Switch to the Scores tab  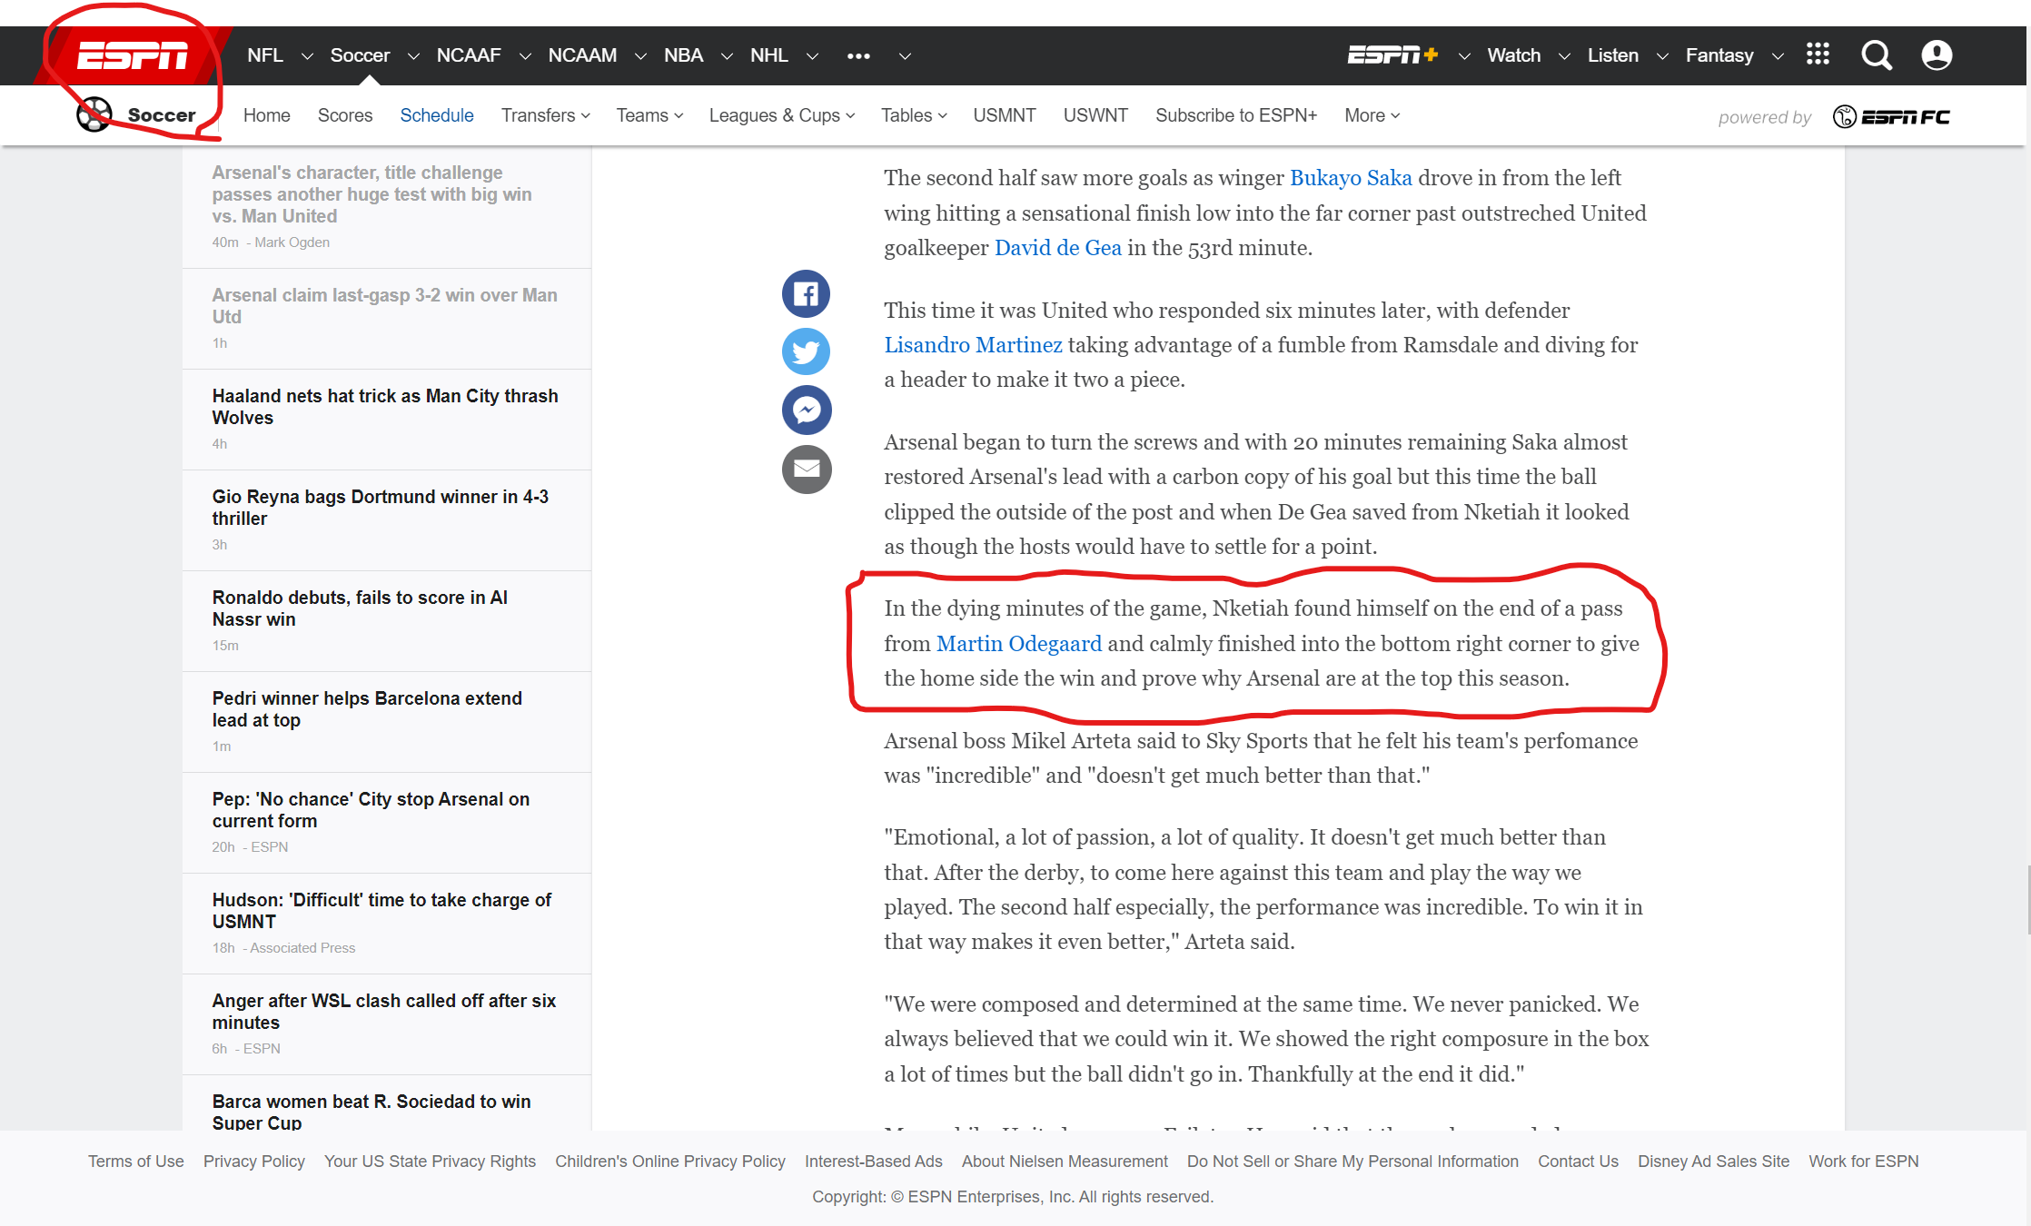(345, 115)
